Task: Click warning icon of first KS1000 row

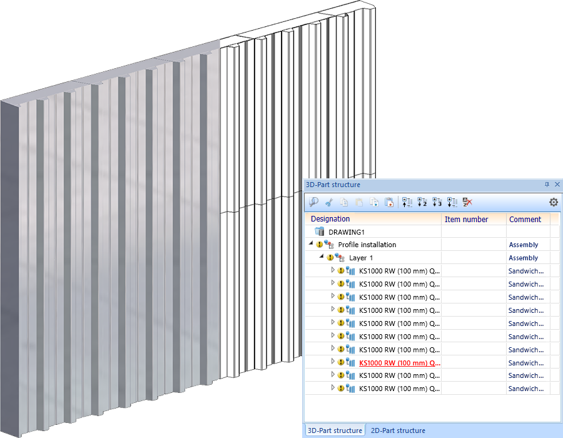Action: click(x=341, y=271)
